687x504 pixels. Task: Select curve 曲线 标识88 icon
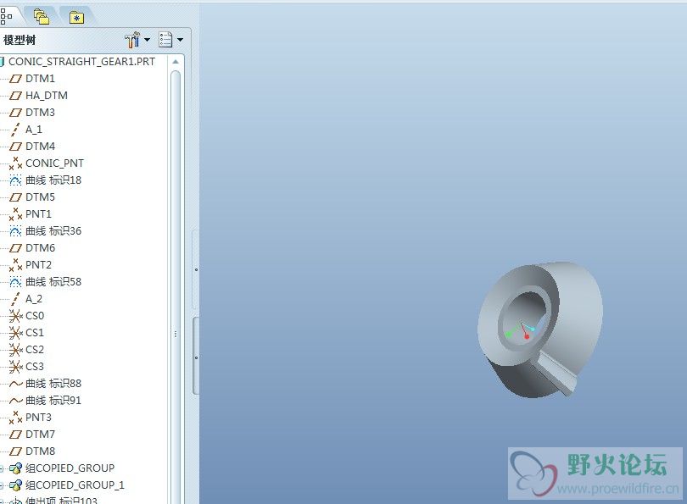16,384
